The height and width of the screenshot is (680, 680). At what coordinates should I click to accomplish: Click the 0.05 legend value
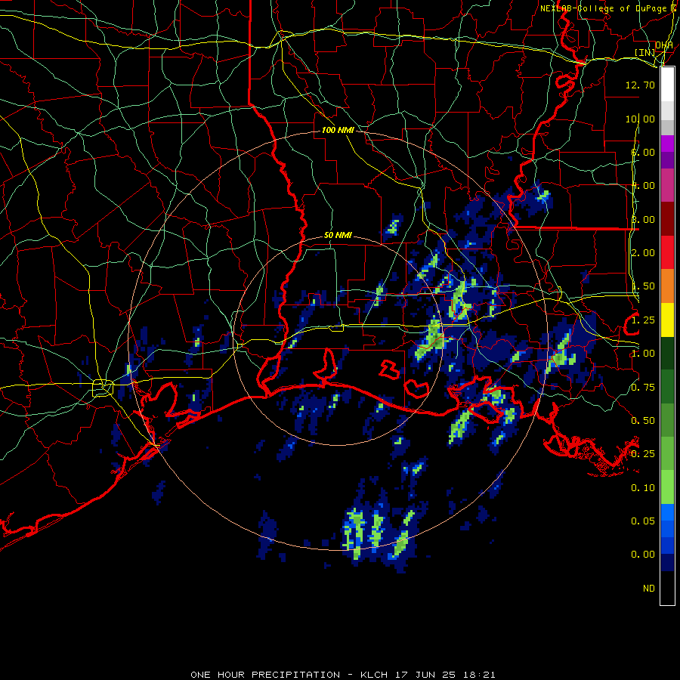(643, 521)
